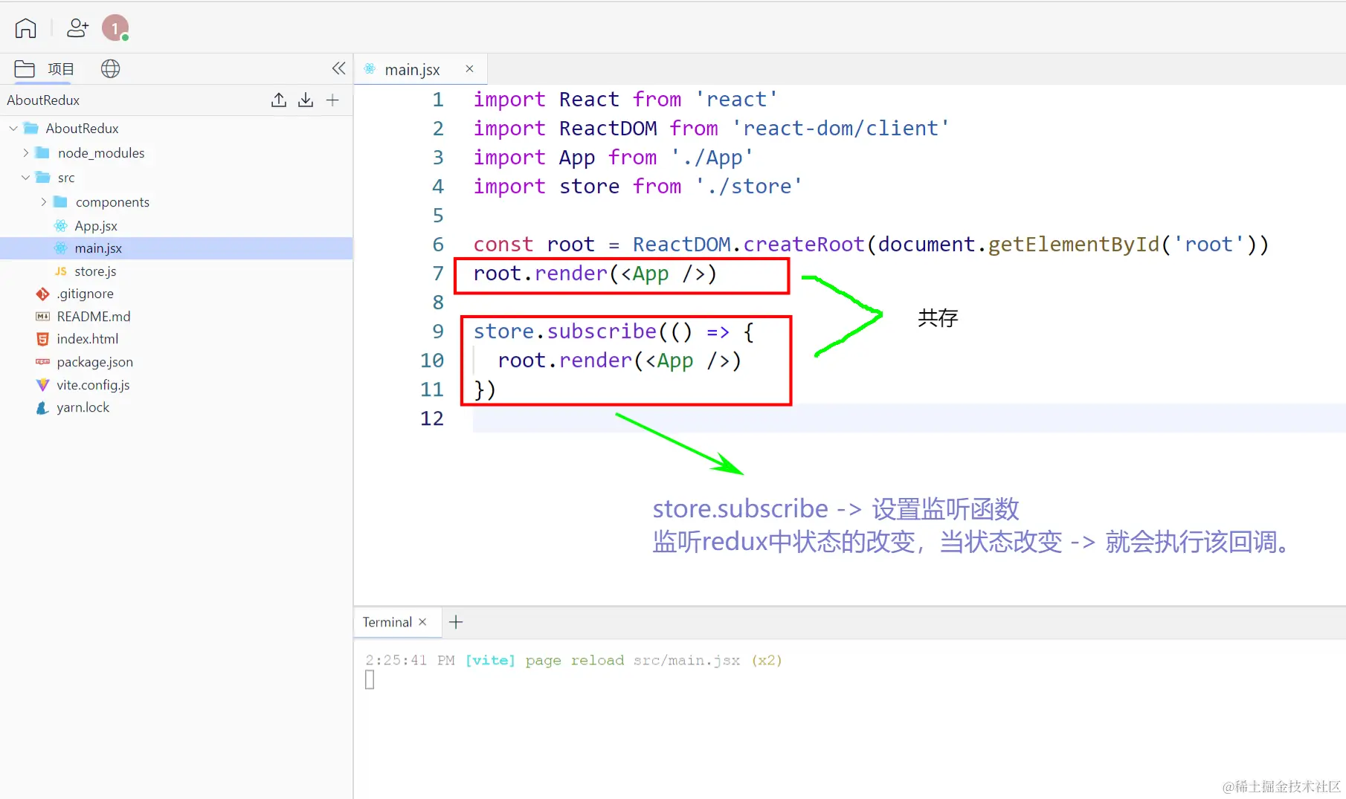Go to the home page icon
The width and height of the screenshot is (1346, 799).
(x=25, y=28)
